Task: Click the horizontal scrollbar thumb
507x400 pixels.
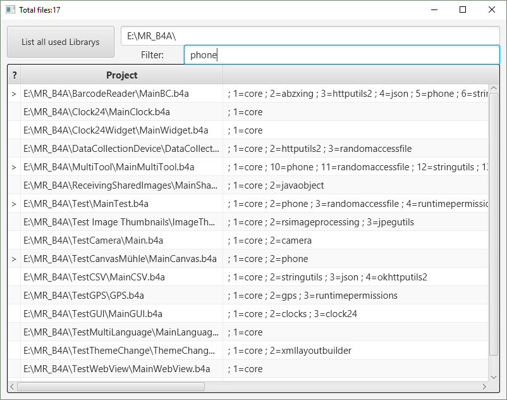Action: [x=111, y=387]
